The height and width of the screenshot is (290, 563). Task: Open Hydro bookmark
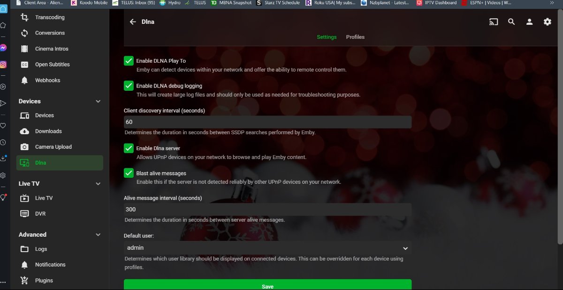coord(170,3)
